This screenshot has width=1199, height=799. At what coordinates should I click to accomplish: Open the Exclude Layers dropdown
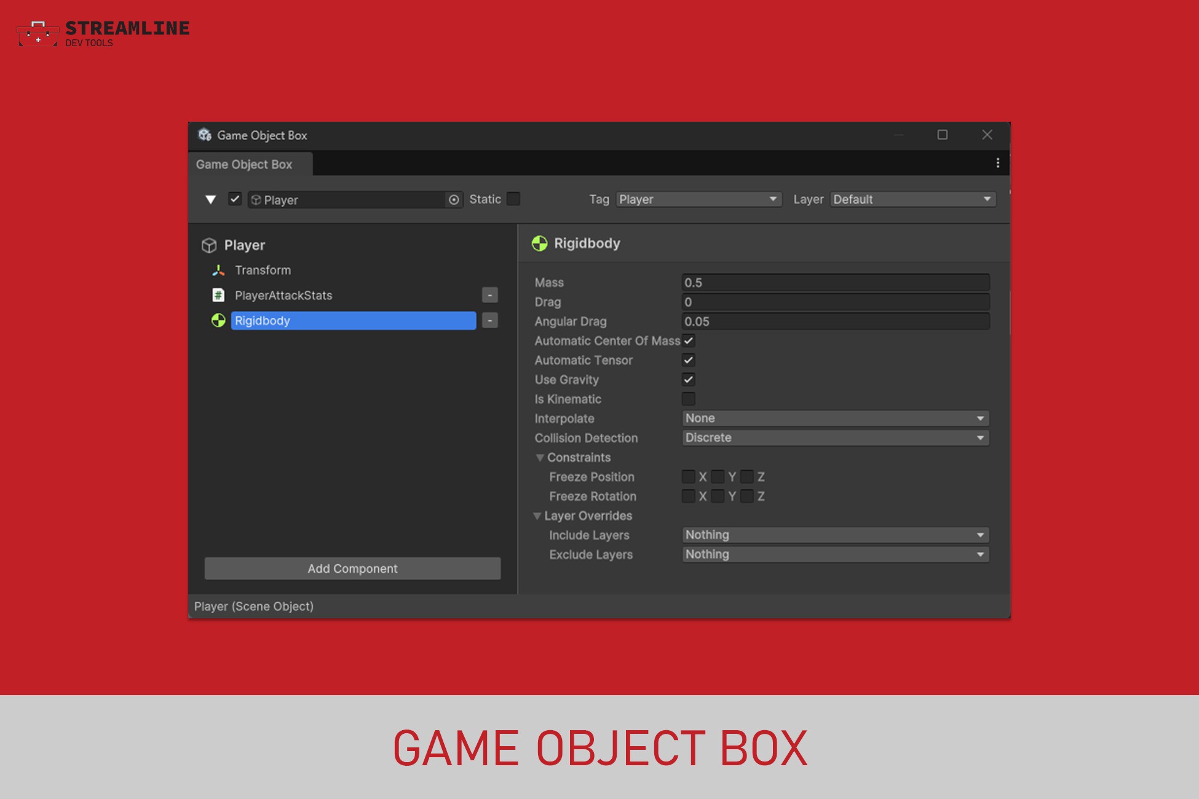pos(836,554)
